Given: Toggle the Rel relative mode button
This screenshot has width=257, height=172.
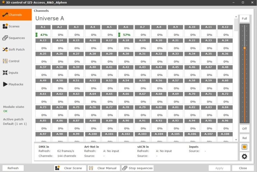Looking at the screenshot, I should [x=244, y=138].
